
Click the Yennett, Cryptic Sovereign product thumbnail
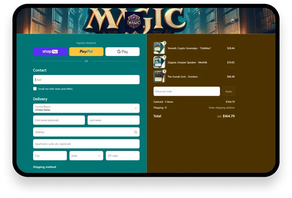pos(159,48)
